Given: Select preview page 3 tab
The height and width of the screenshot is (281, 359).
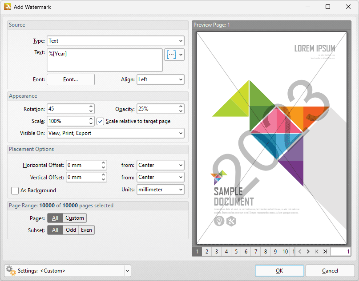Looking at the screenshot, I should coord(216,252).
